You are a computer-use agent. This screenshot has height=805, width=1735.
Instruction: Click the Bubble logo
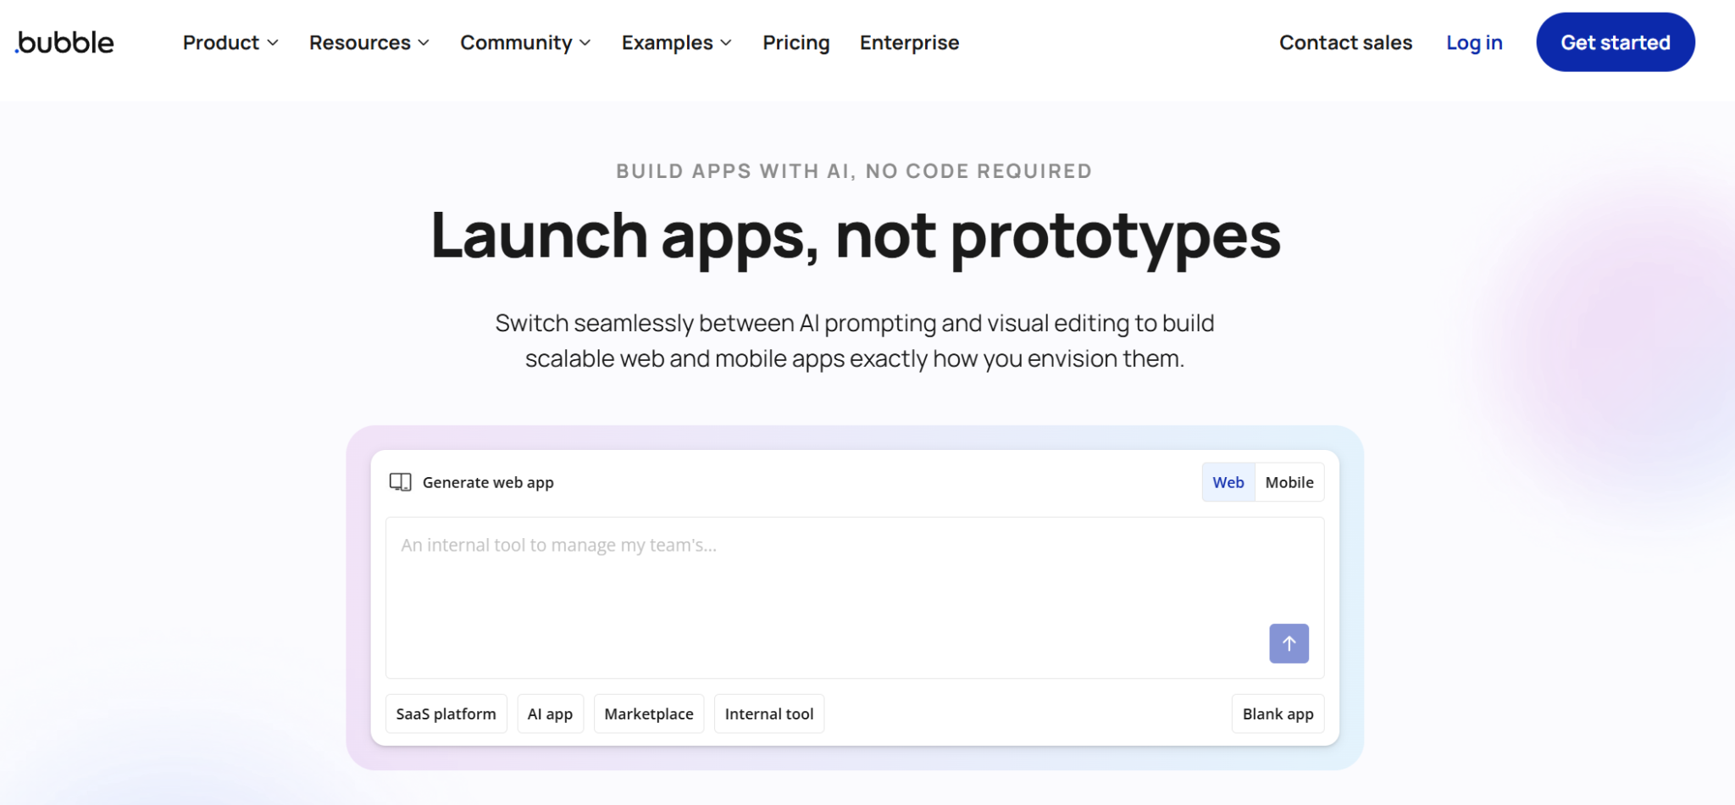[x=64, y=42]
